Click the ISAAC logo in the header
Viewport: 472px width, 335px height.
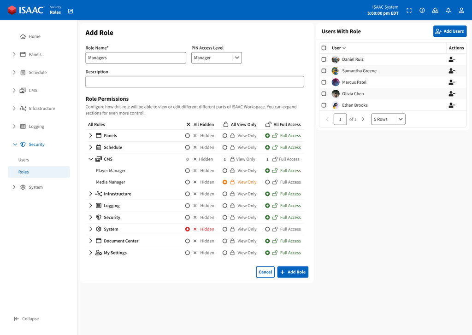(x=22, y=10)
